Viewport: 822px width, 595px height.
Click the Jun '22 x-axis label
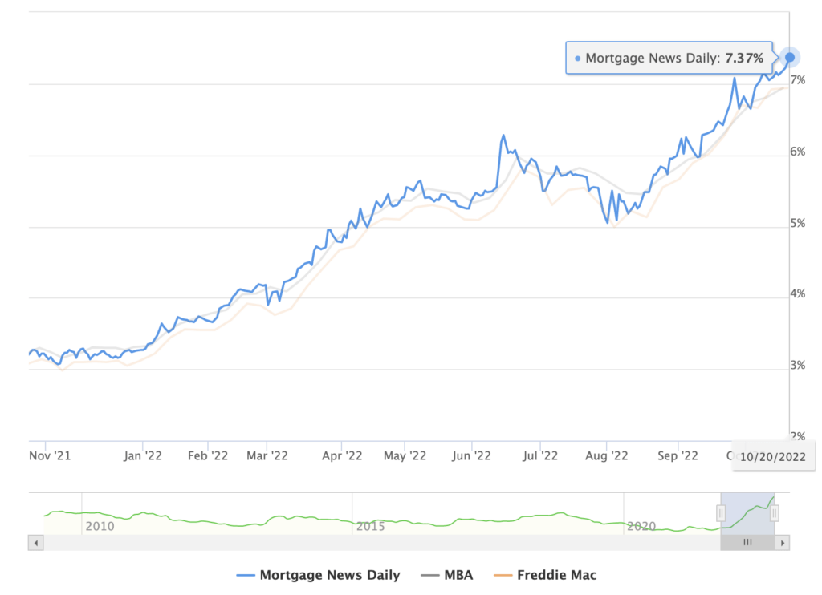point(471,456)
